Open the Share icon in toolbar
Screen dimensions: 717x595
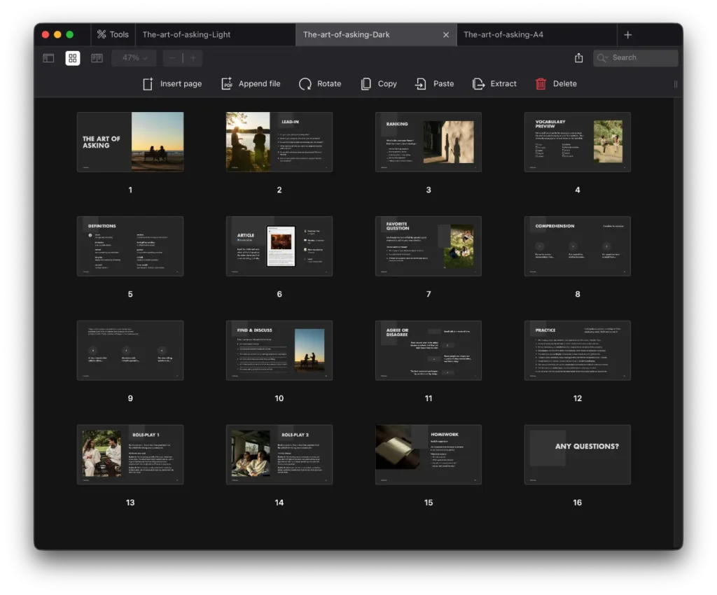[579, 58]
